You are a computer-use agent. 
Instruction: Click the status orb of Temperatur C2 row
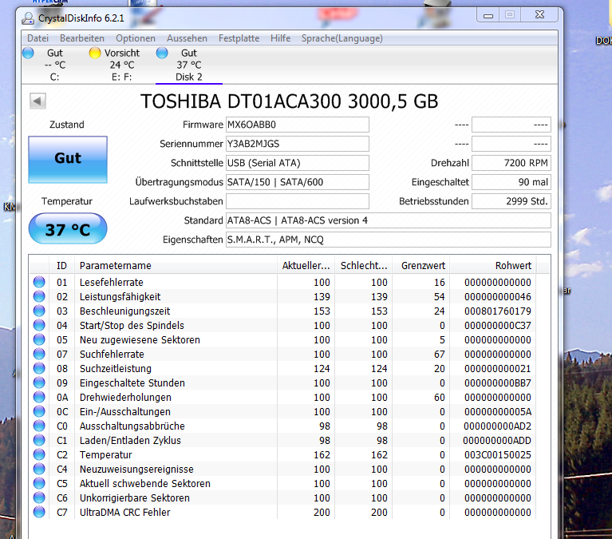(39, 454)
